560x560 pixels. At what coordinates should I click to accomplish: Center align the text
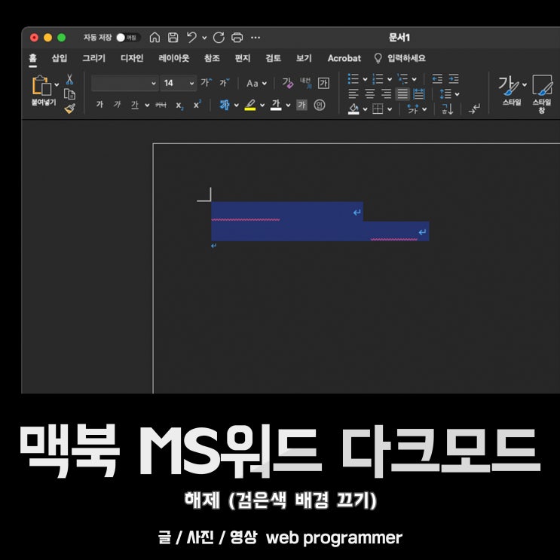coord(369,94)
